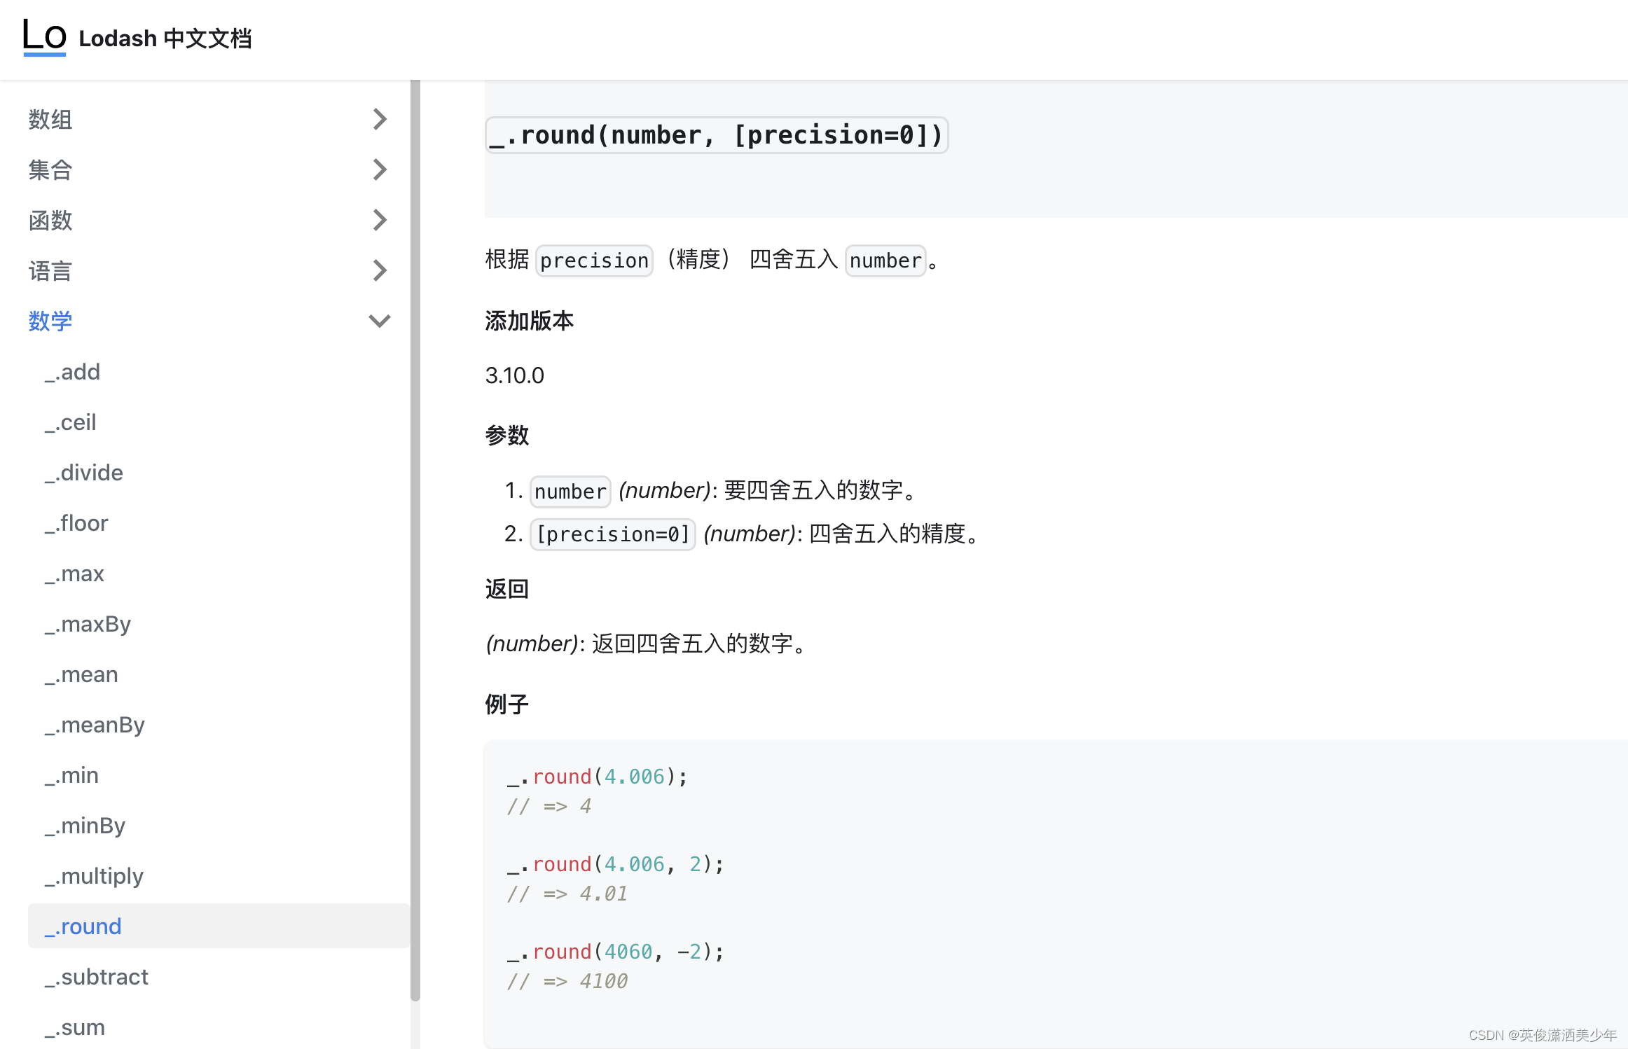The height and width of the screenshot is (1049, 1628).
Task: Go to the _.floor page
Action: click(76, 523)
